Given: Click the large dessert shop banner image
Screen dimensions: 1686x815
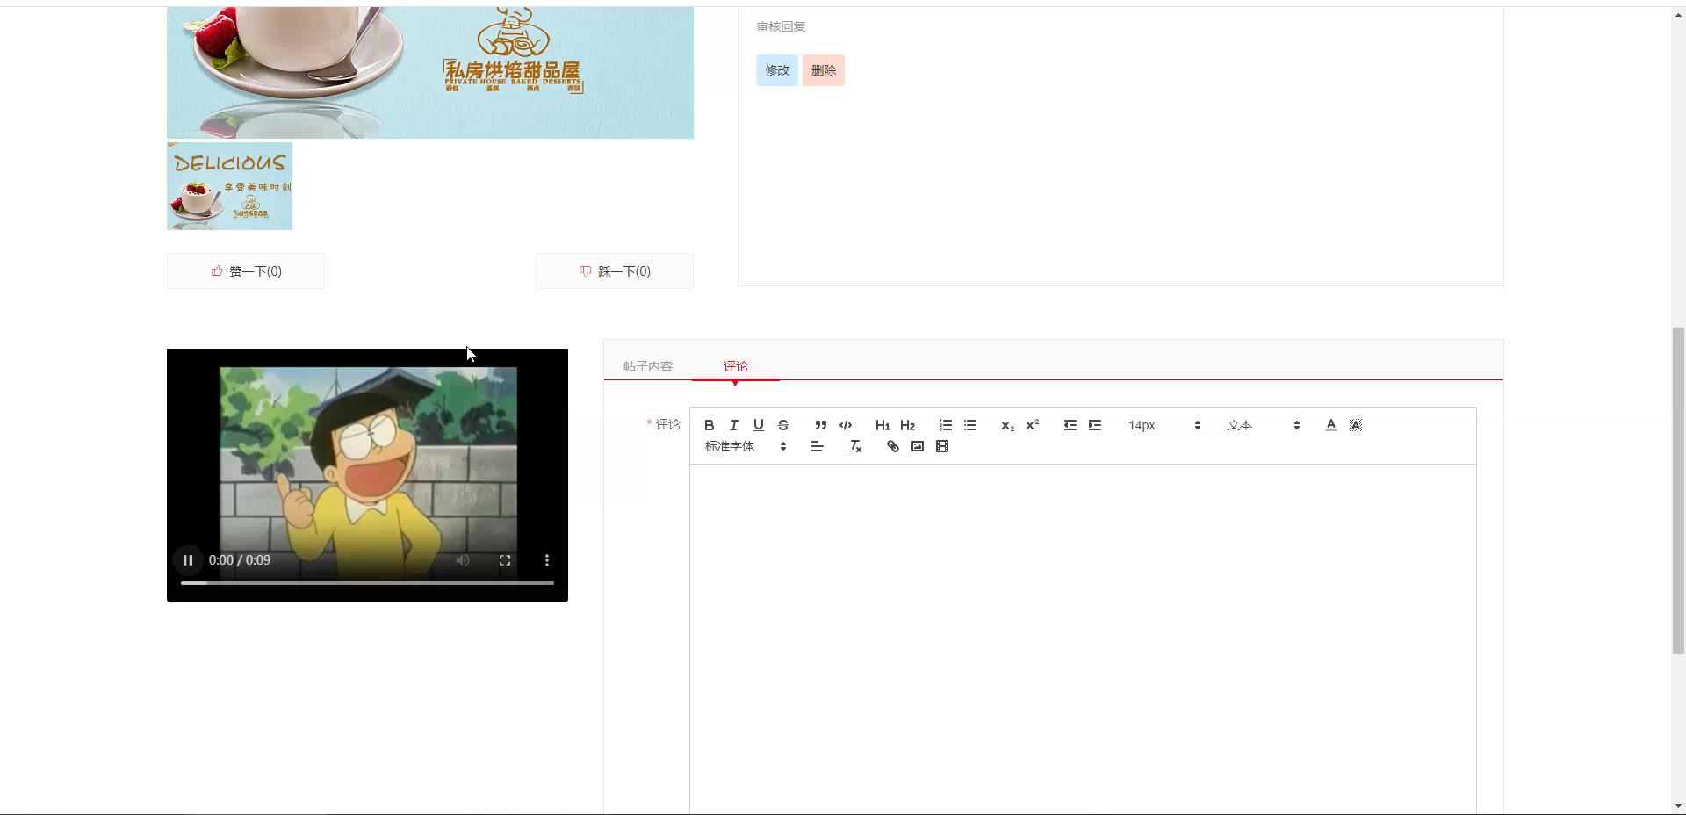Looking at the screenshot, I should [430, 72].
